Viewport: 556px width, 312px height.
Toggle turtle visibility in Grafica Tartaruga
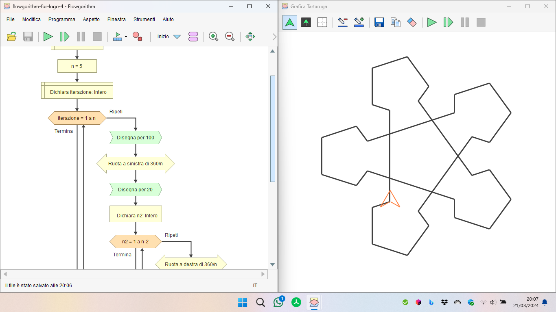(x=290, y=22)
